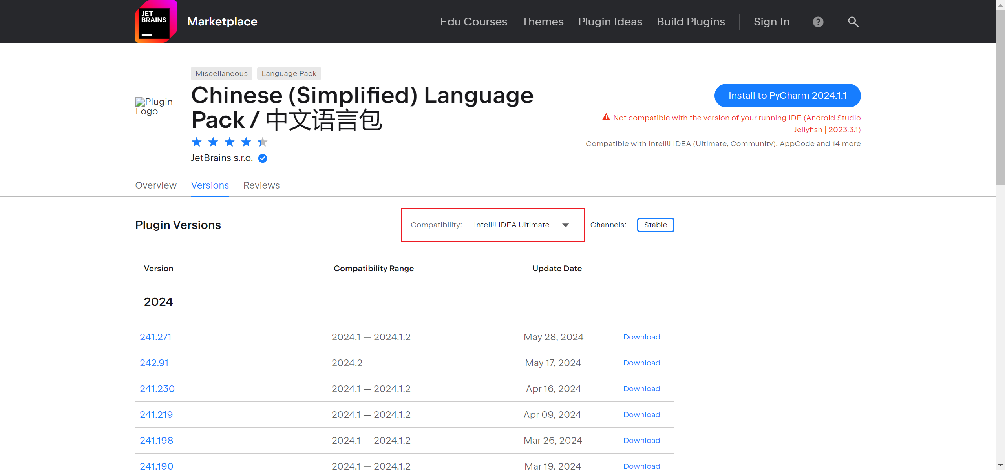The image size is (1005, 470).
Task: Click the half-filled fifth rating star
Action: 263,142
